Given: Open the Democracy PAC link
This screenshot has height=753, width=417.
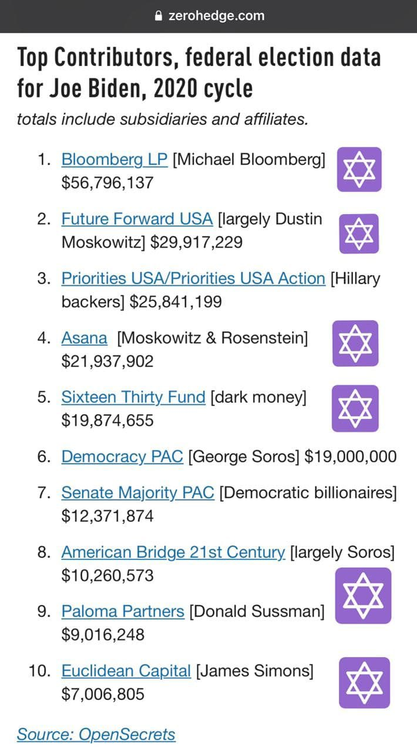Looking at the screenshot, I should (x=122, y=457).
